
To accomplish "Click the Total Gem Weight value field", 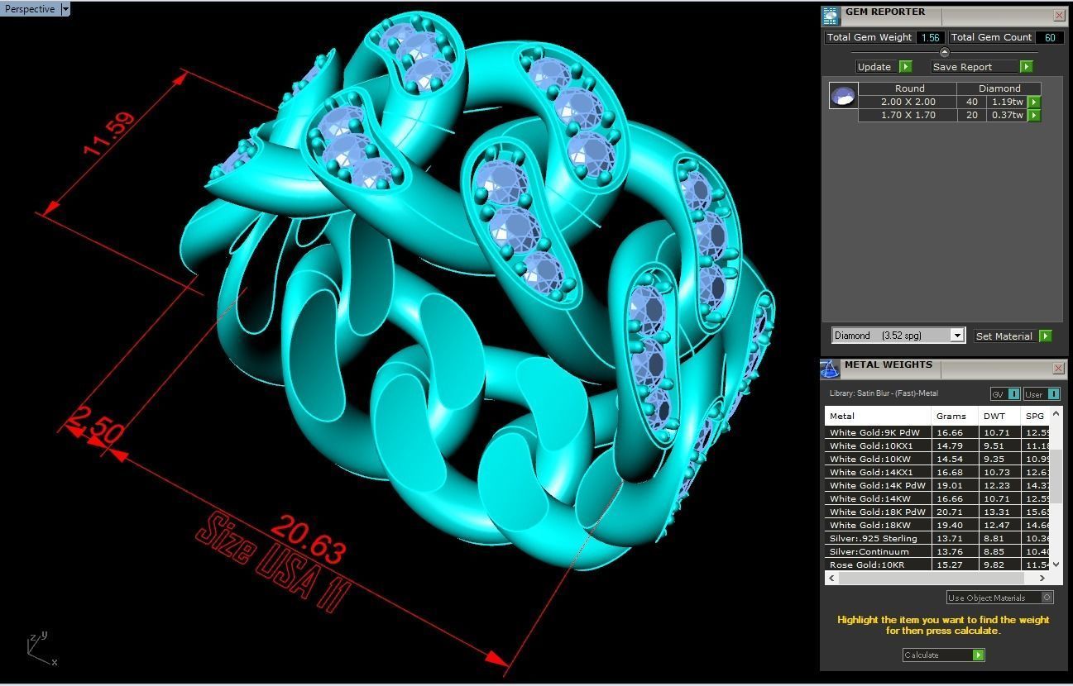I will [x=931, y=37].
